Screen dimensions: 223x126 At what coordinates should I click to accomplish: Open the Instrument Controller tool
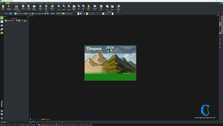coord(9,7)
